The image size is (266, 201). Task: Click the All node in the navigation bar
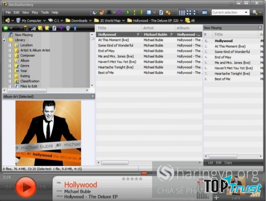pos(190,21)
